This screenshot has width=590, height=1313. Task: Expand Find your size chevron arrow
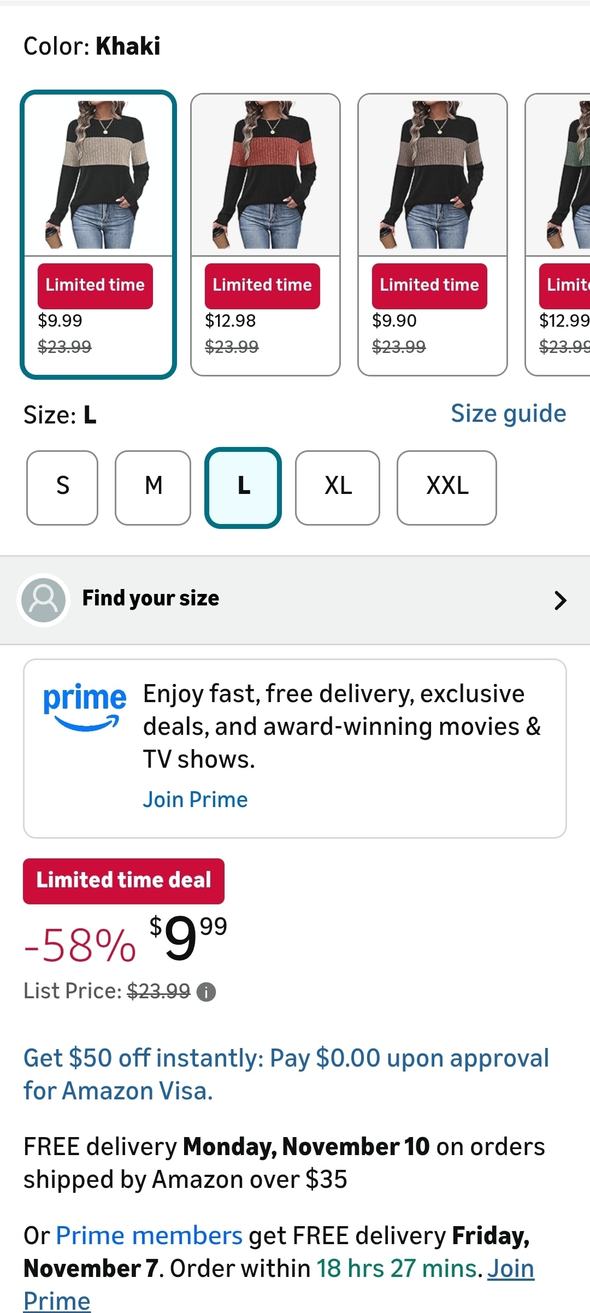coord(560,600)
